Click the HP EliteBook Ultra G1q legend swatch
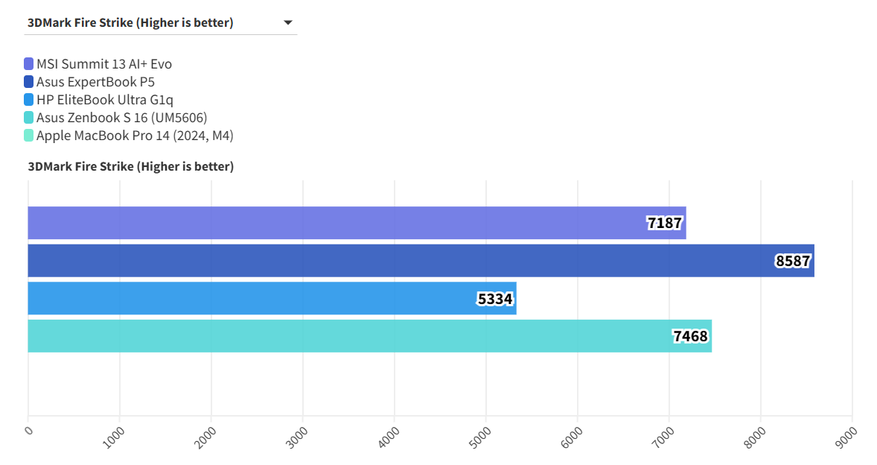Image resolution: width=877 pixels, height=465 pixels. tap(29, 100)
